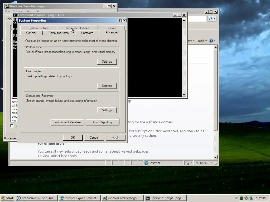
Task: Click the Environment Variables button
Action: [67, 122]
